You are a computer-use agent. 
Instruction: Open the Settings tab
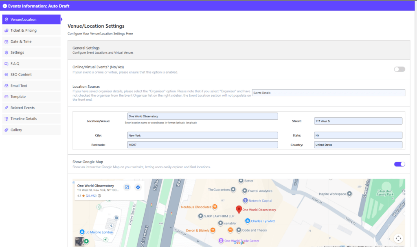[31, 52]
